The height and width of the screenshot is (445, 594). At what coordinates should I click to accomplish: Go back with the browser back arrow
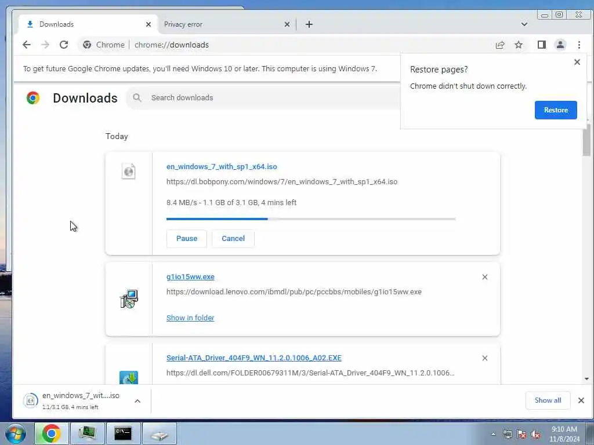point(26,45)
